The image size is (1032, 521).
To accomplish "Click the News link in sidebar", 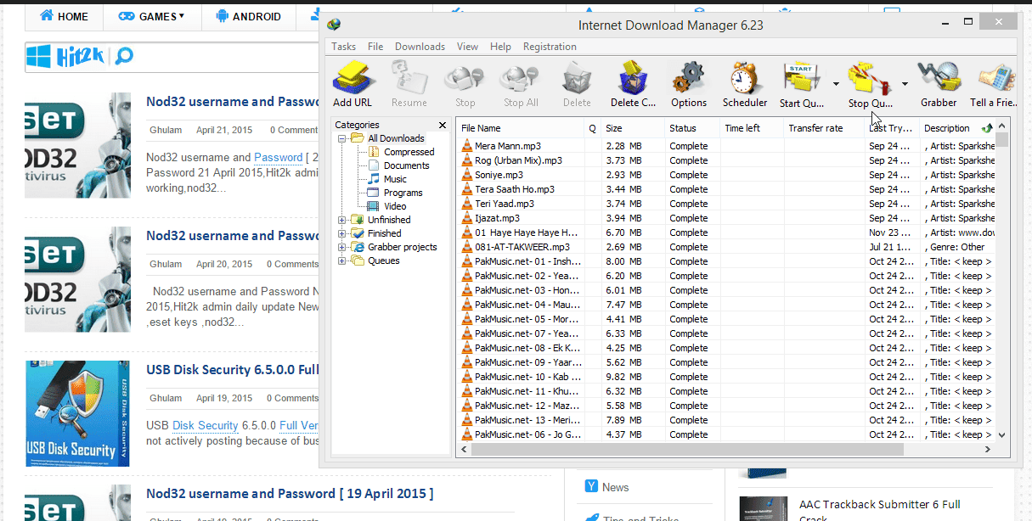I will click(x=616, y=487).
